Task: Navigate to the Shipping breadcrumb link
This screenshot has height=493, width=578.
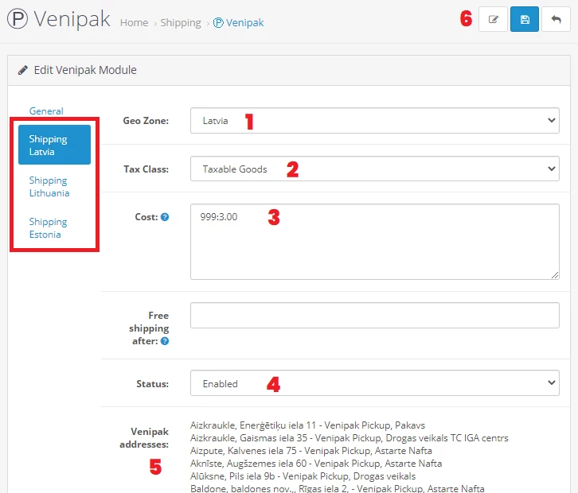Action: coord(181,23)
